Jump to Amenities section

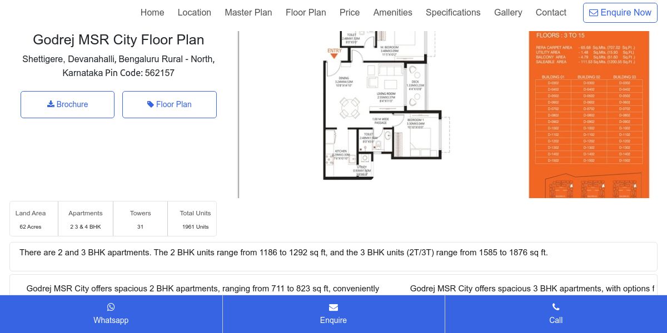click(393, 12)
